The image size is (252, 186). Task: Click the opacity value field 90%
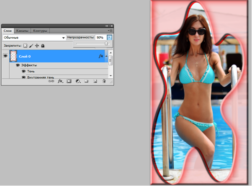[x=100, y=38]
